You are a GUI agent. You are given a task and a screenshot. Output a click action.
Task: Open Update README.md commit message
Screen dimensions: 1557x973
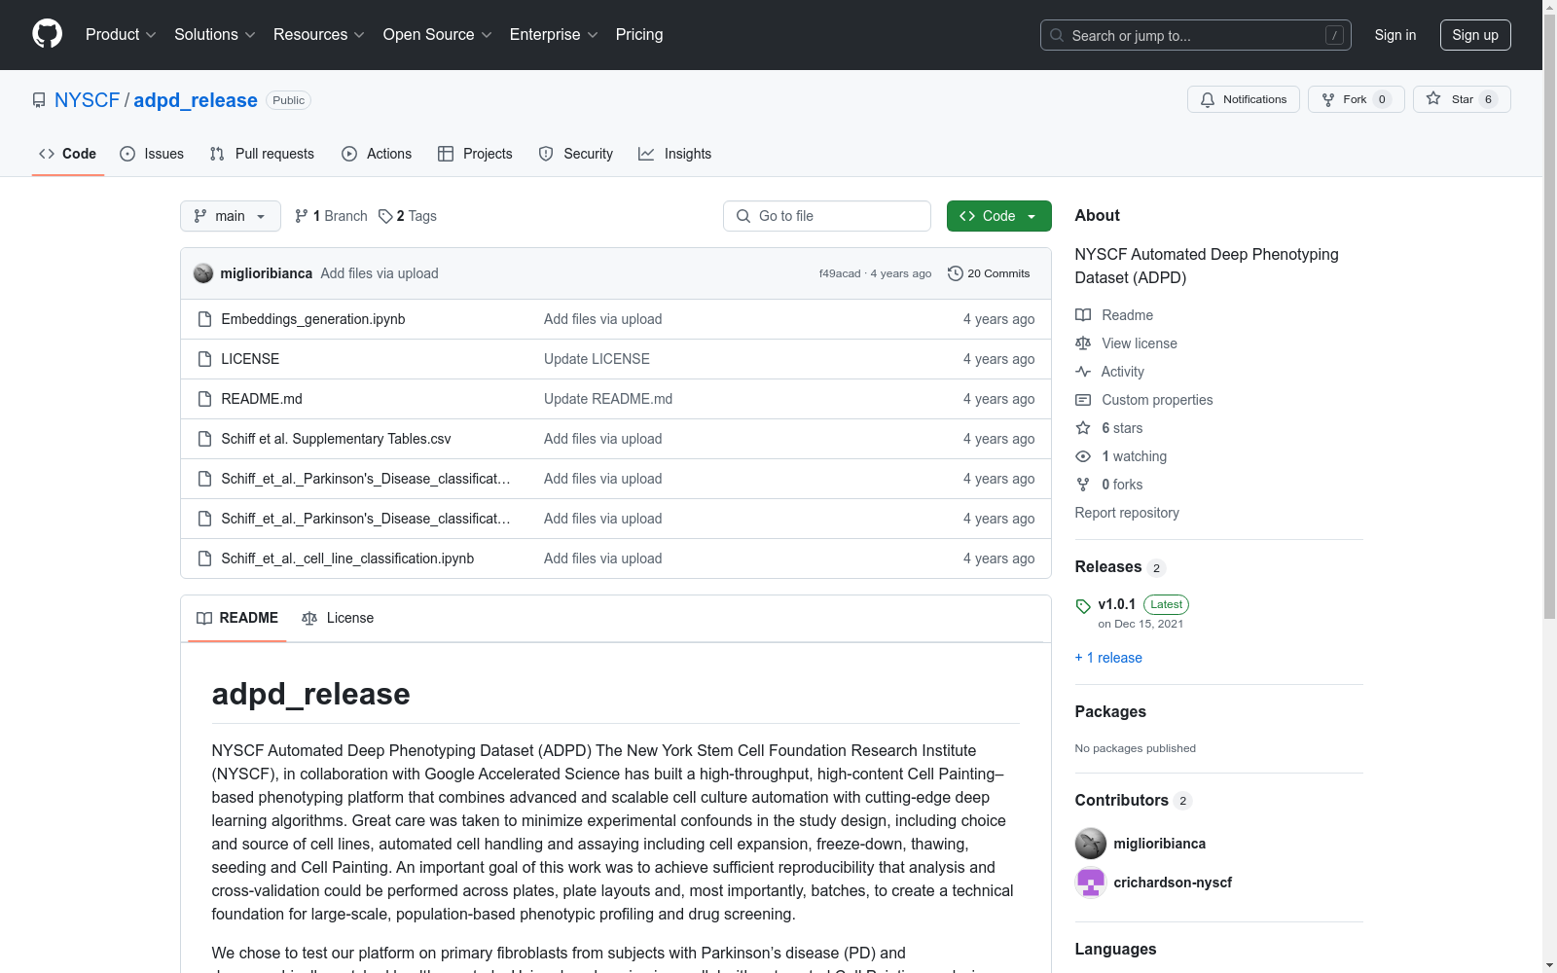pyautogui.click(x=608, y=399)
